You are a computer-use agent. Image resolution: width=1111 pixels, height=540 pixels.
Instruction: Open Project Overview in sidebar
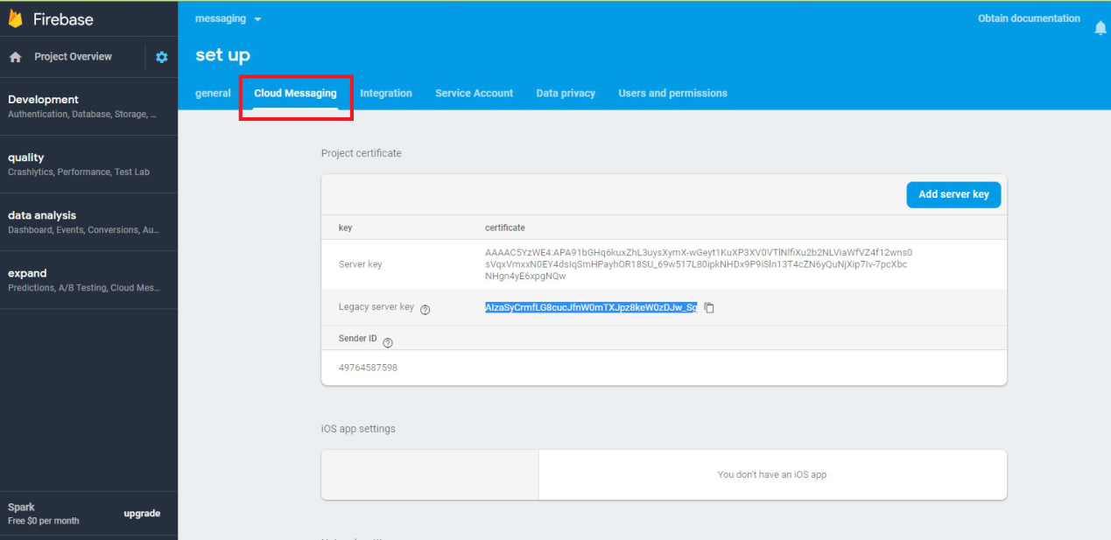(73, 57)
